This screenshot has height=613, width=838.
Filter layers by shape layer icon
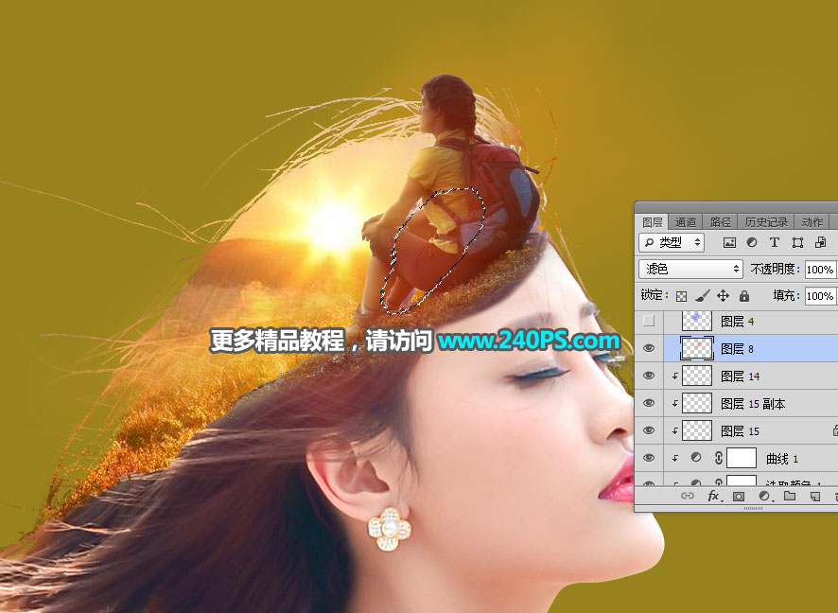pyautogui.click(x=797, y=242)
